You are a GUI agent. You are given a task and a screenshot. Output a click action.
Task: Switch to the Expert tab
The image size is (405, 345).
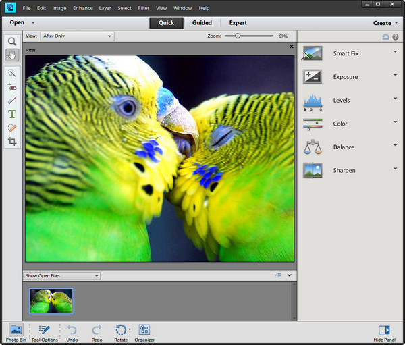(x=238, y=22)
